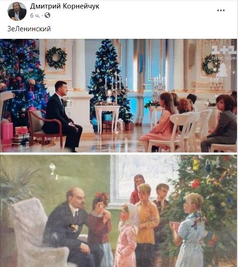This screenshot has width=238, height=267.
Task: Open the top photo at the seated man in suit
Action: [62, 115]
